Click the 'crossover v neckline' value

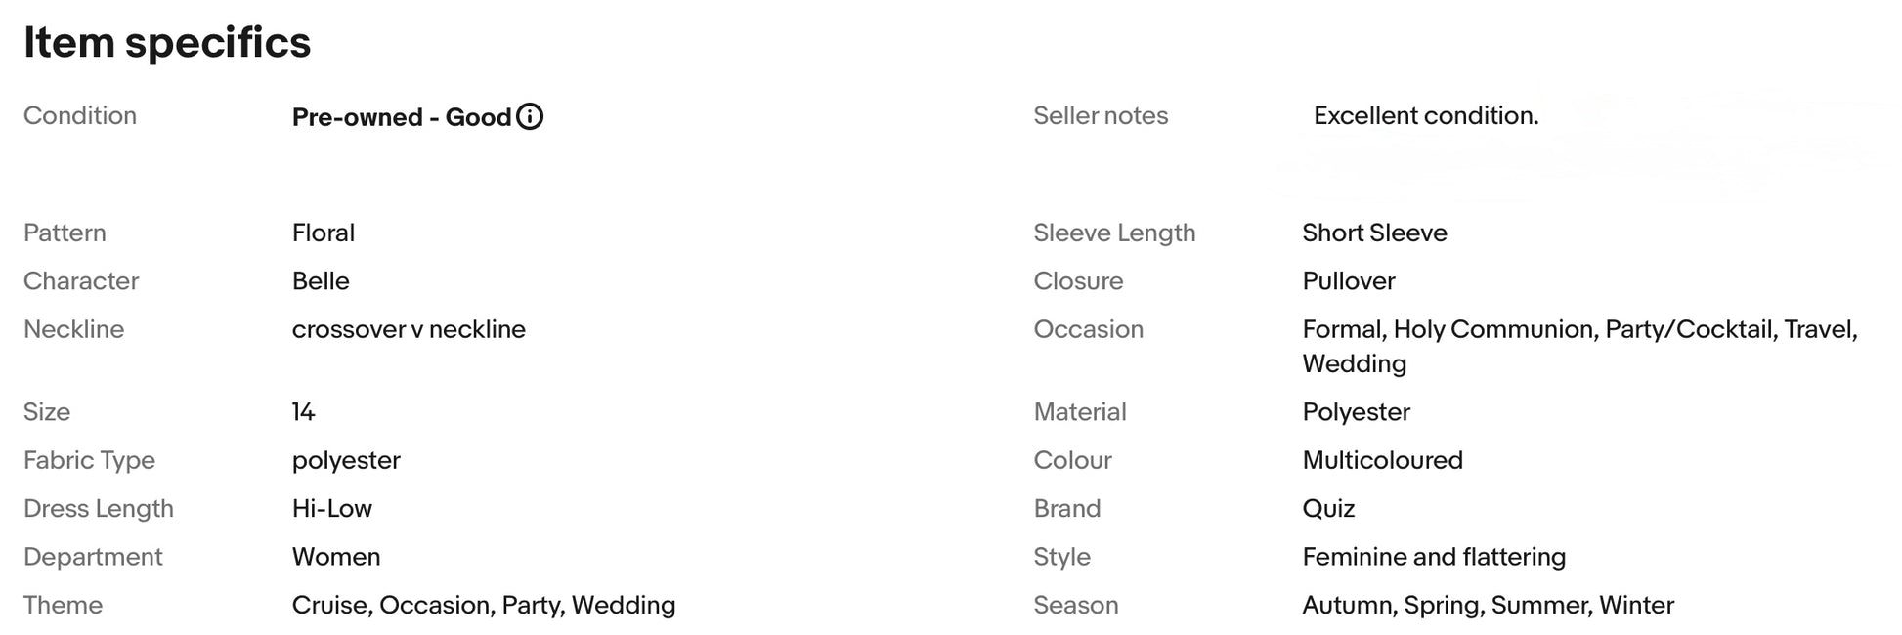pyautogui.click(x=409, y=329)
